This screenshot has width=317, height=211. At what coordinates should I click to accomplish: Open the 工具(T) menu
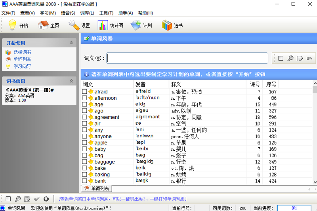pyautogui.click(x=106, y=13)
